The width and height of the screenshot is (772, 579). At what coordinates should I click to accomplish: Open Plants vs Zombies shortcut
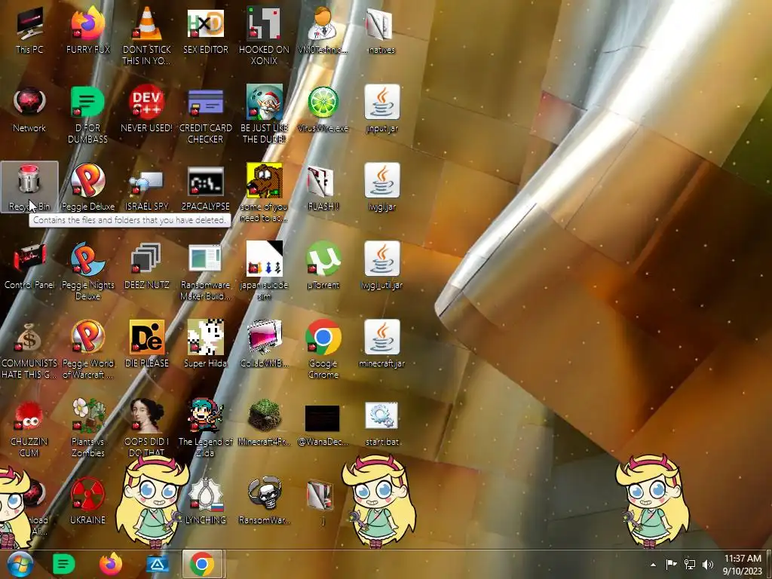pos(88,427)
